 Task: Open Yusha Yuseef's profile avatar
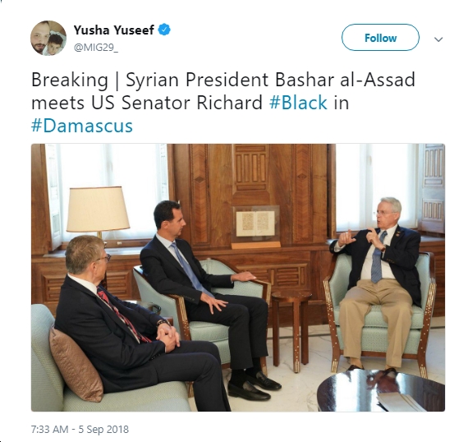click(x=48, y=38)
